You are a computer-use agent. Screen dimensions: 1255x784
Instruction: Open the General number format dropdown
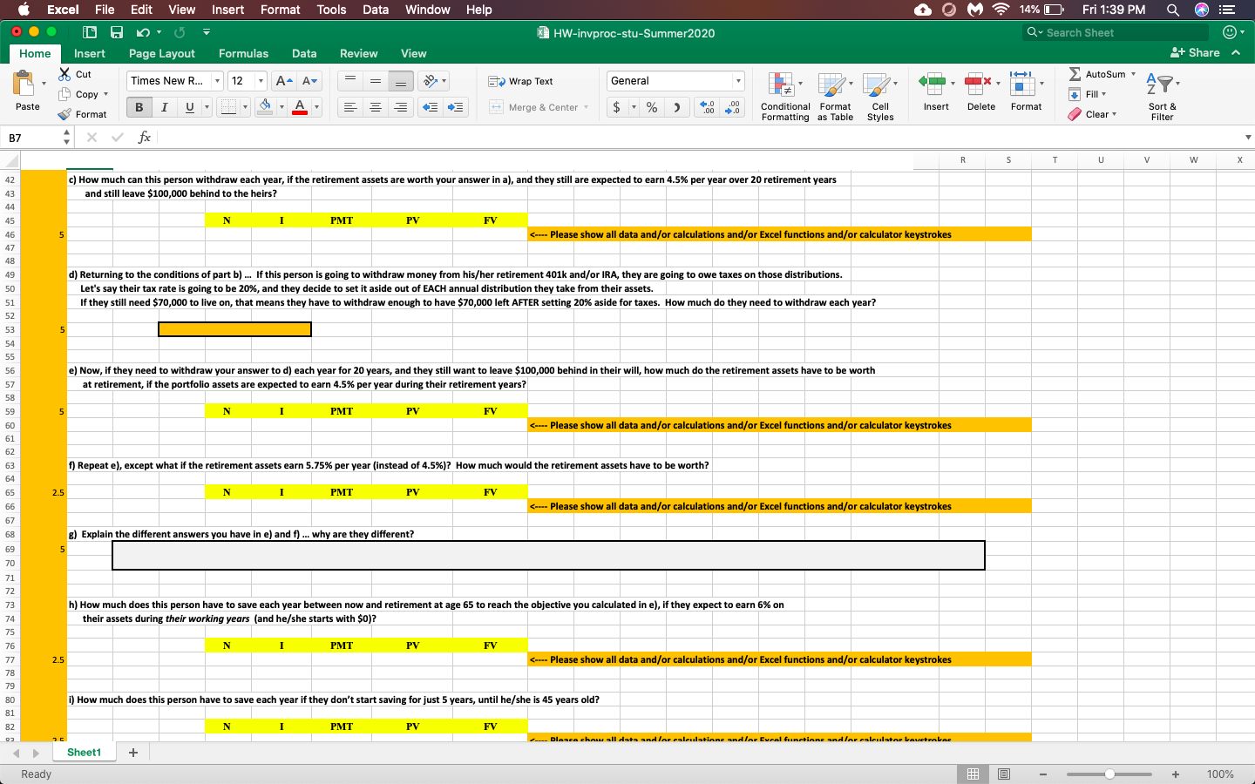point(736,80)
